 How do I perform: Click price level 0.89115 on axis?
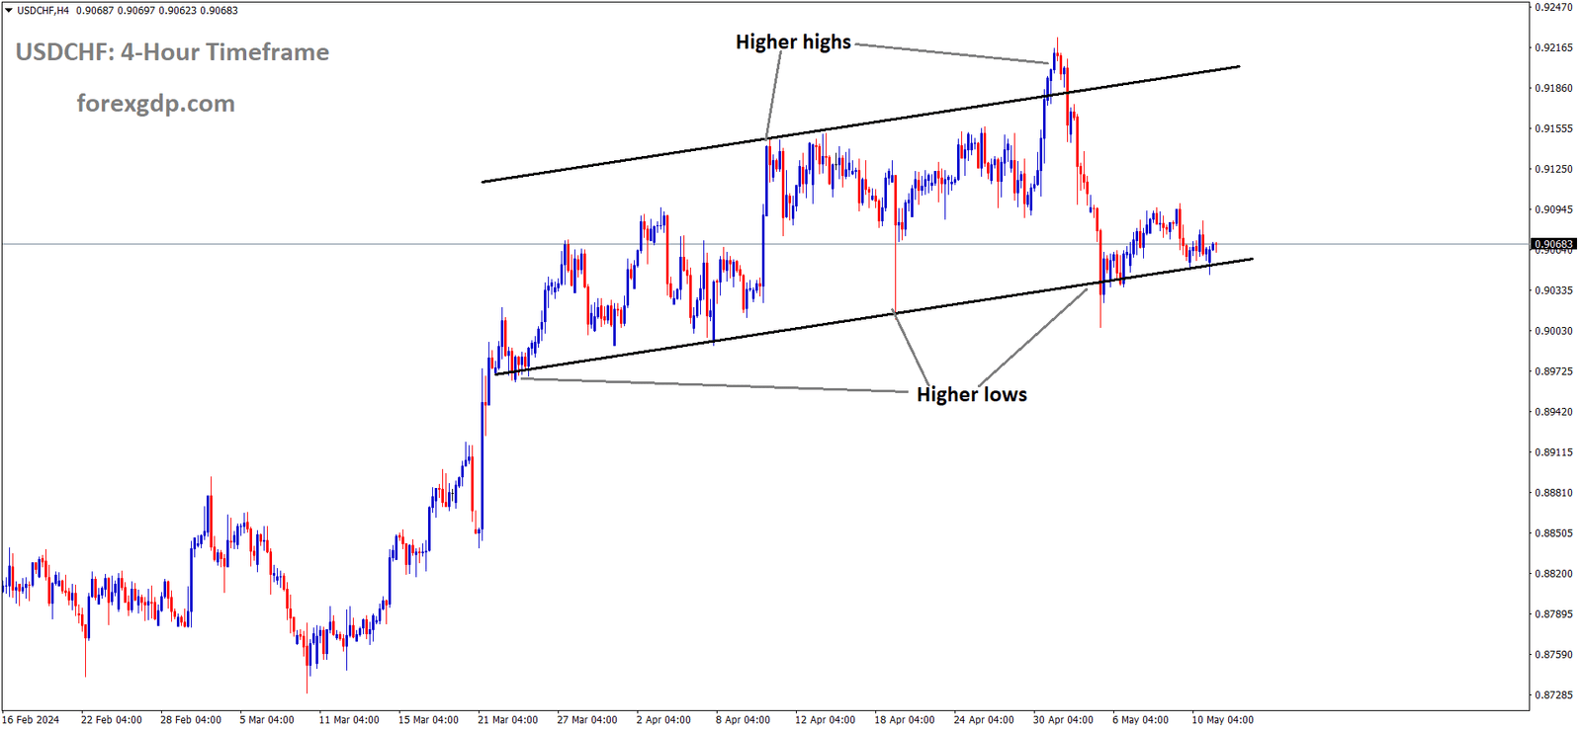(x=1553, y=452)
